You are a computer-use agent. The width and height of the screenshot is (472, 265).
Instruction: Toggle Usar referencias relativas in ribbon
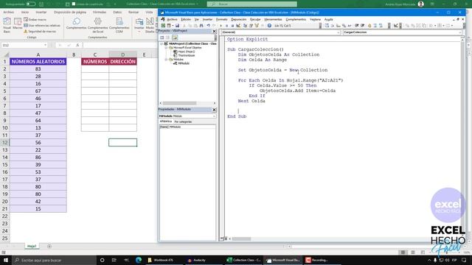(42, 26)
